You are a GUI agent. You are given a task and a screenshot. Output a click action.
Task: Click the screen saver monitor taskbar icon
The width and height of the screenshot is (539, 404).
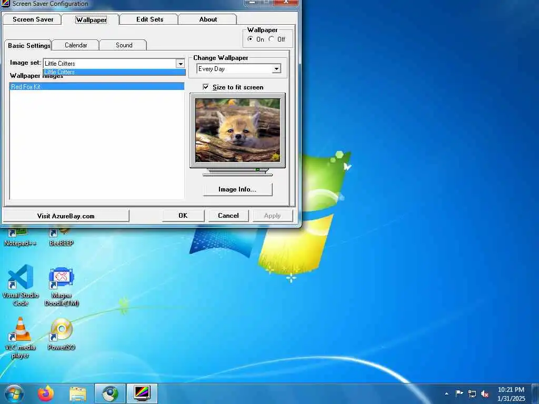142,393
